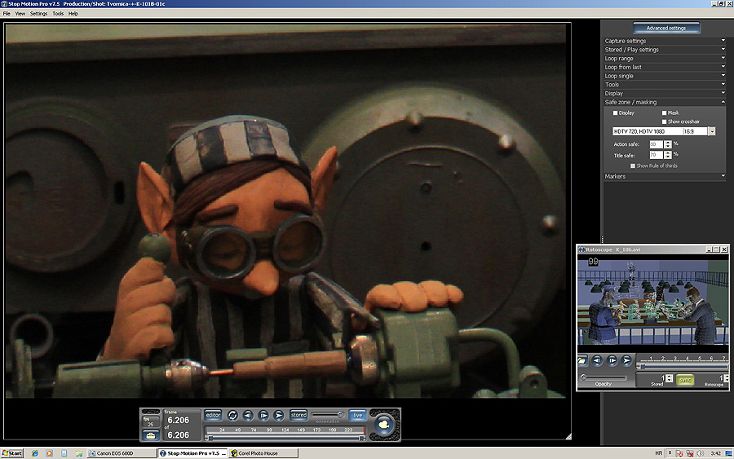Enable safe zone Display checkbox
Screen dimensions: 734x459
(615, 113)
